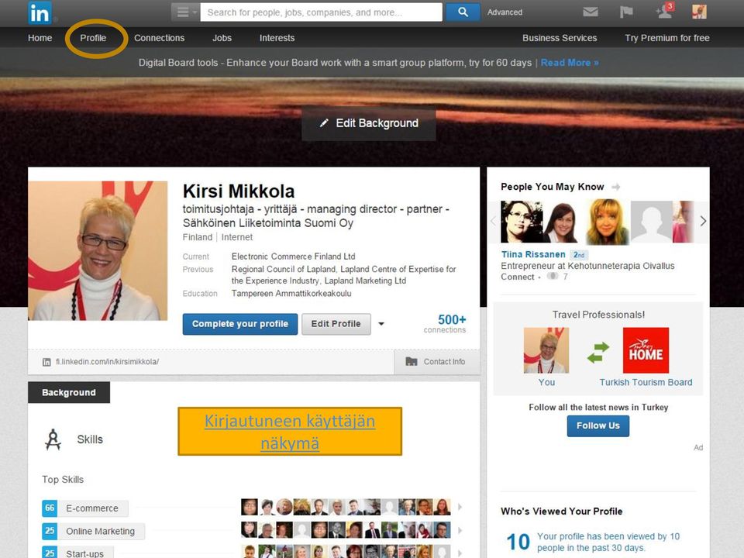Open Advanced search
This screenshot has width=744, height=558.
point(505,12)
